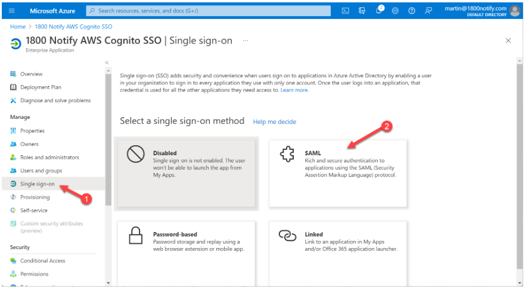The width and height of the screenshot is (525, 292).
Task: Click the Owners people icon
Action: 13,144
